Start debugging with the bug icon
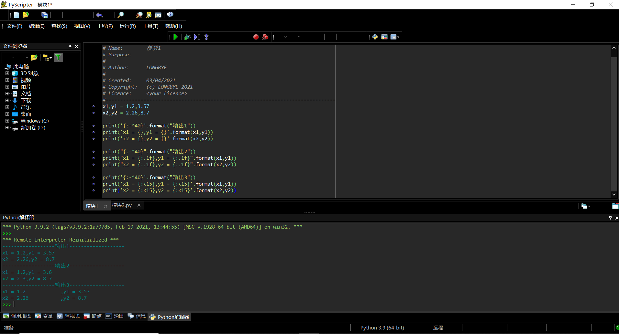Screen dimensions: 619x334 click(x=187, y=37)
